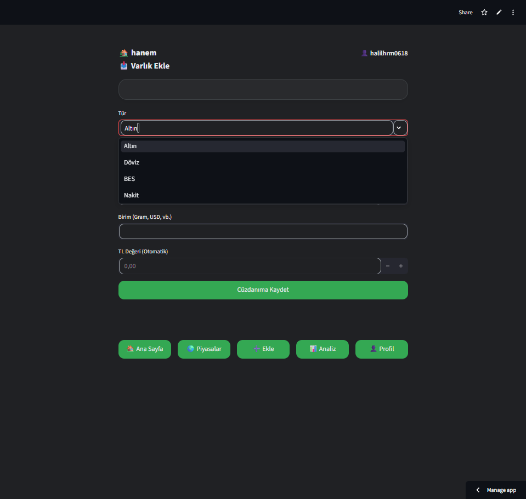Select Döviz from the dropdown list
This screenshot has width=526, height=499.
click(x=263, y=163)
